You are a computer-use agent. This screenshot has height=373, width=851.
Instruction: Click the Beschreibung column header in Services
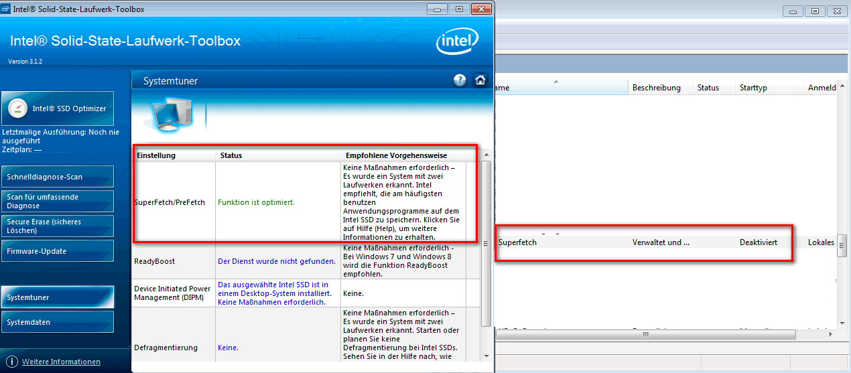tap(661, 88)
